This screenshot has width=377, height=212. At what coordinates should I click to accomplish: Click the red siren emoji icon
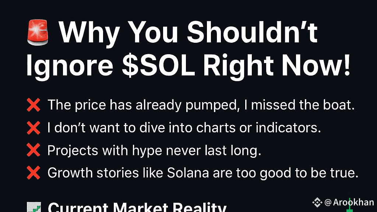[x=38, y=32]
